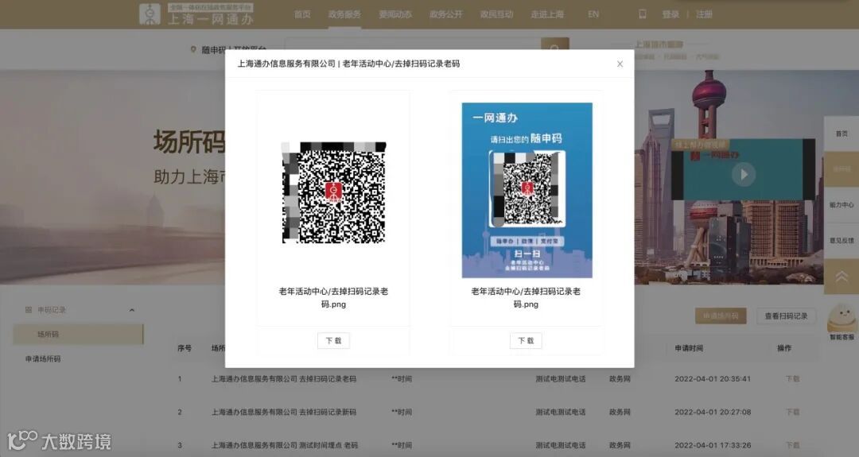Open the 走进上海 navigation tab

(x=546, y=14)
